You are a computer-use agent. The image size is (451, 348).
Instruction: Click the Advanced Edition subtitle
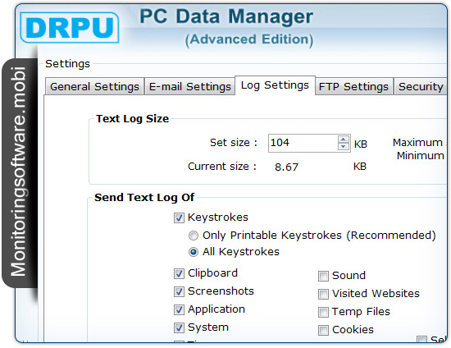[249, 39]
